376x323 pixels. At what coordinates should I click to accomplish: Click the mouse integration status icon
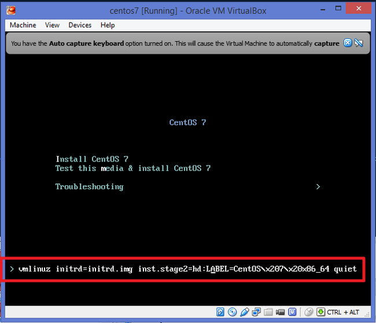pos(309,312)
